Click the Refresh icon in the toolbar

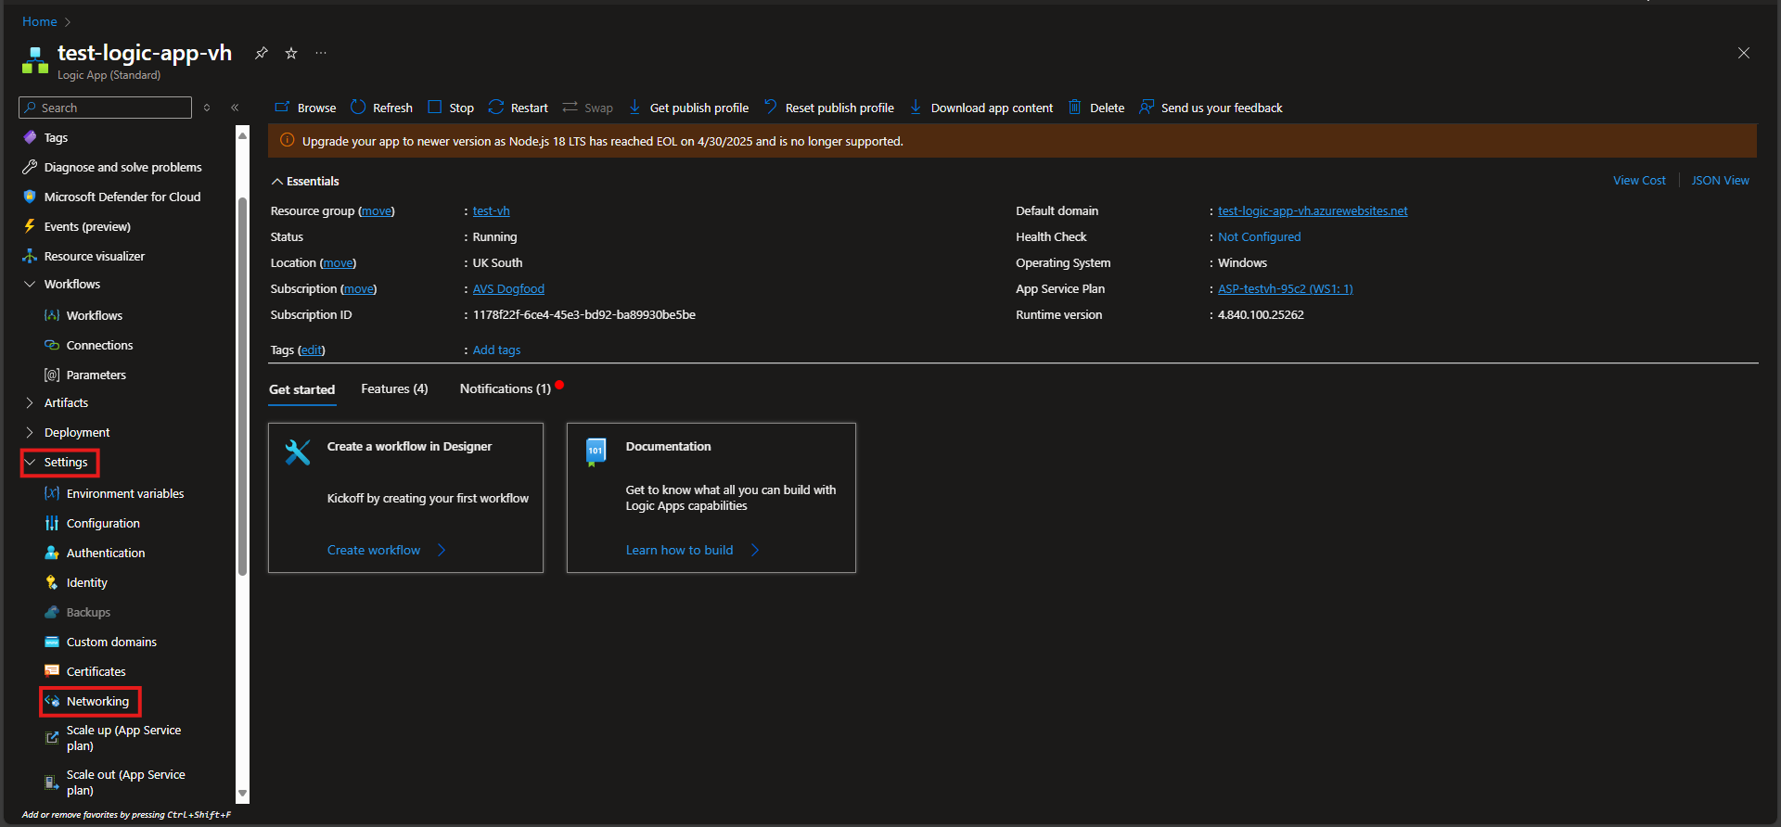point(358,108)
